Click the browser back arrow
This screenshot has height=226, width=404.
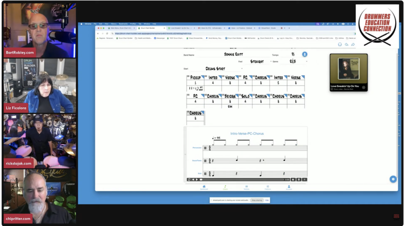[x=98, y=34]
